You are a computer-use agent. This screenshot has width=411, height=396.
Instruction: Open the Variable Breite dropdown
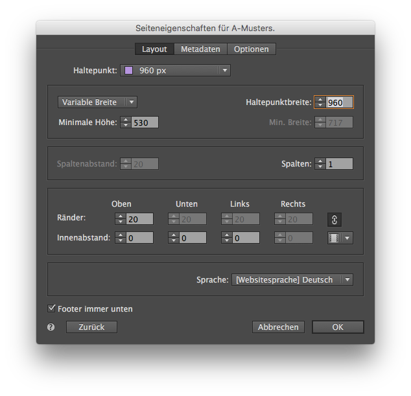[x=97, y=102]
